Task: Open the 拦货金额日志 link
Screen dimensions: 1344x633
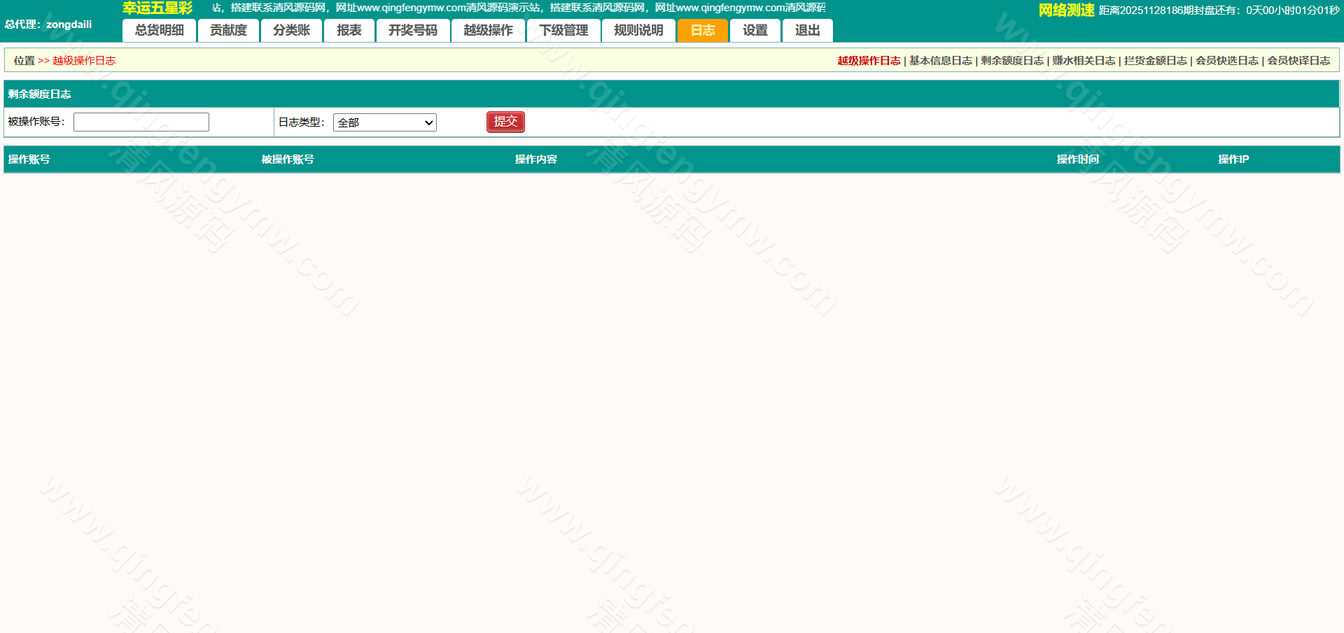Action: coord(1155,61)
